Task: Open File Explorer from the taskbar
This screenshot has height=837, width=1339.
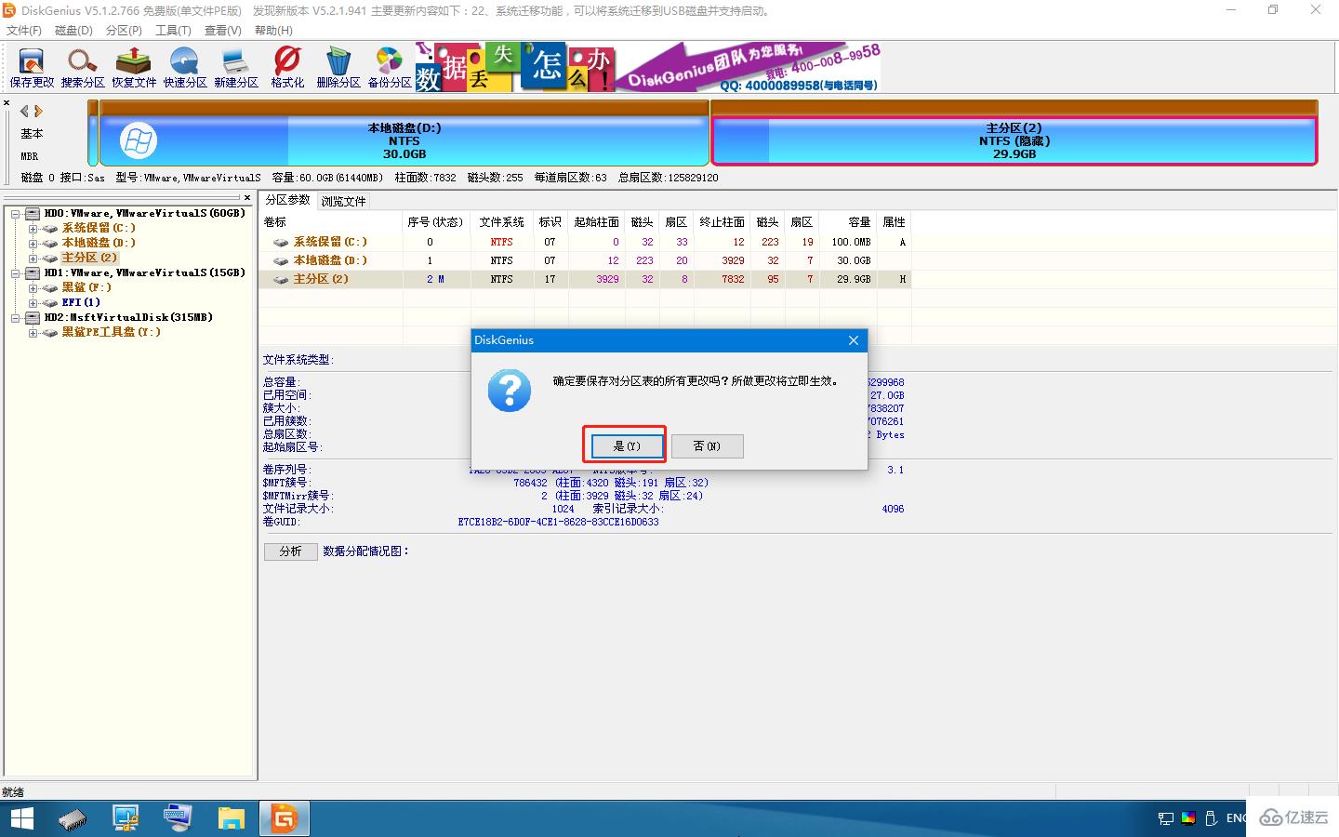Action: (231, 819)
